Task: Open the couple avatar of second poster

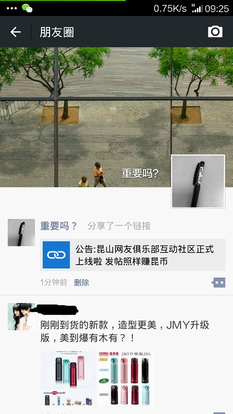Action: pyautogui.click(x=21, y=316)
